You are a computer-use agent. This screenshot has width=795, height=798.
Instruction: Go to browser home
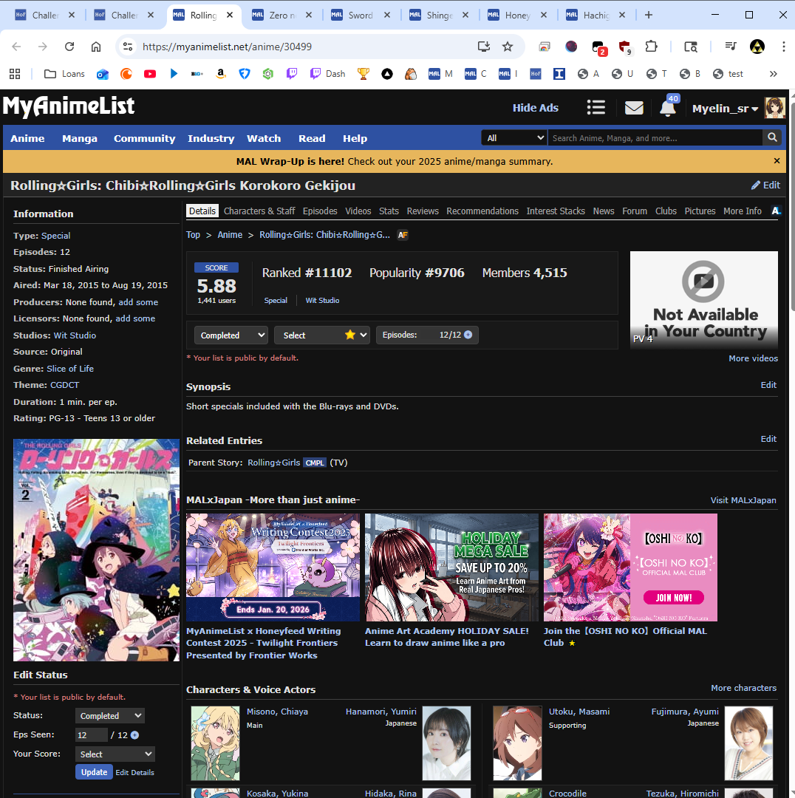click(x=96, y=47)
